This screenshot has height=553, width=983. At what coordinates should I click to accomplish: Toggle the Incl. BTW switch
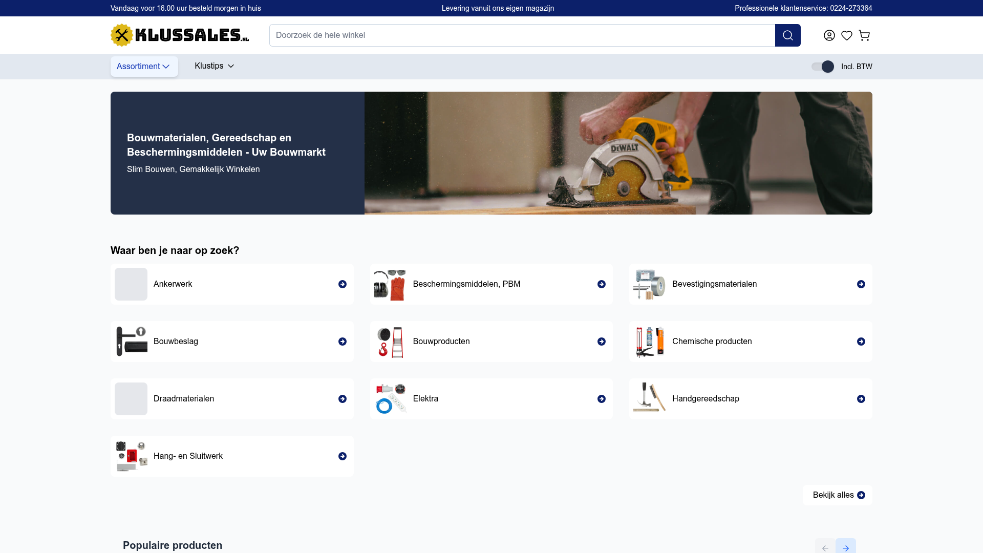click(823, 67)
